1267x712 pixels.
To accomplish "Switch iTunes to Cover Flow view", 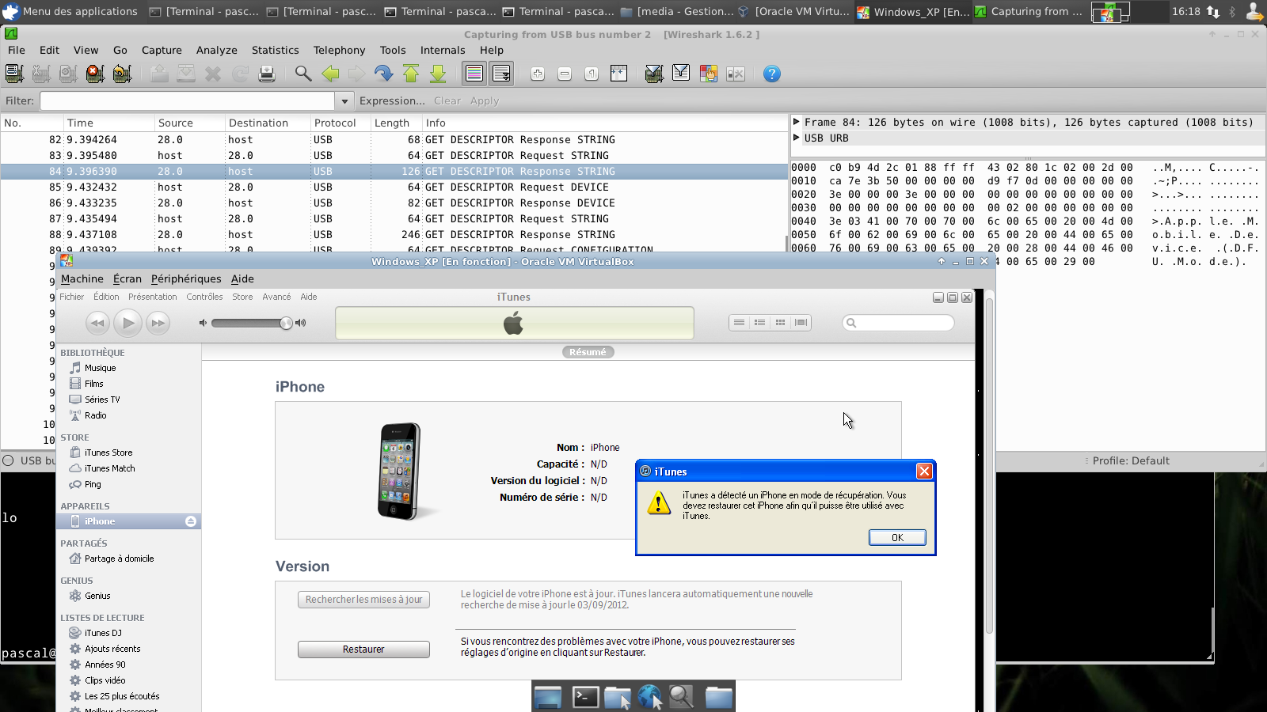I will (x=801, y=322).
